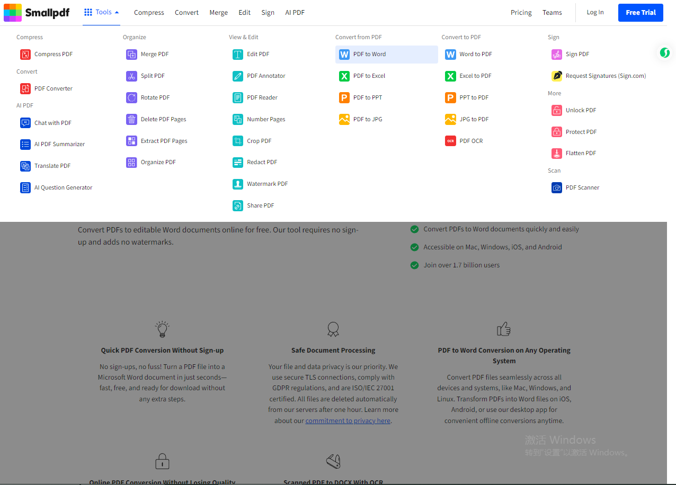Click the Number Pages icon
This screenshot has height=485, width=676.
point(238,119)
